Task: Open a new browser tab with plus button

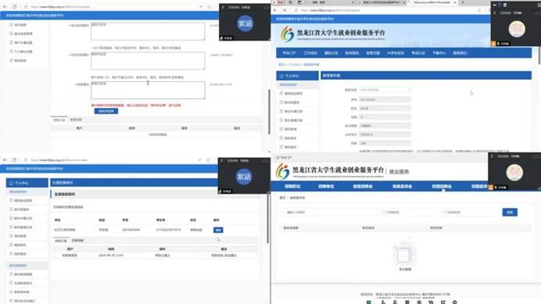Action: [463, 2]
